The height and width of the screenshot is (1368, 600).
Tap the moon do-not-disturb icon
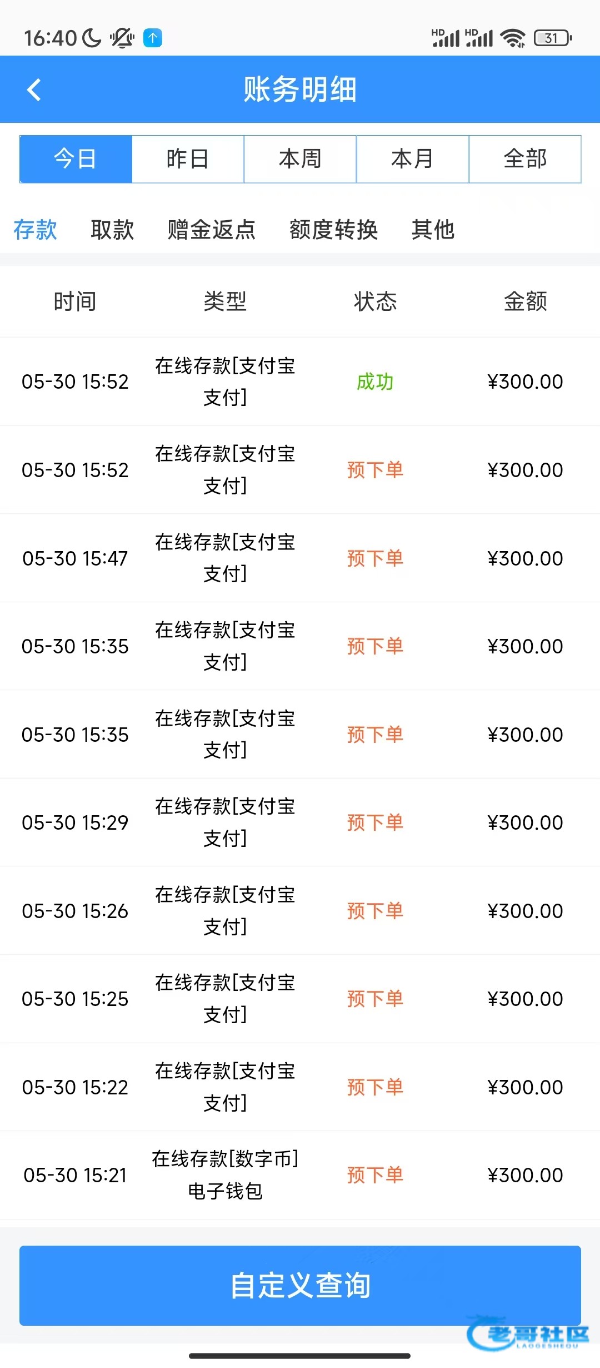pos(92,38)
